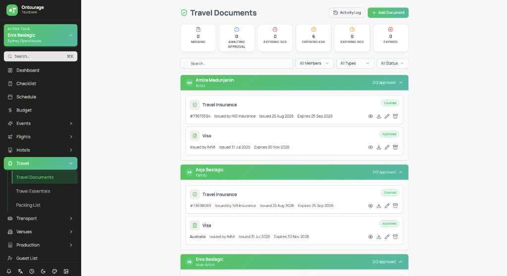507x276 pixels.
Task: Click Approved badge on Asja's Australia Visa
Action: [389, 224]
